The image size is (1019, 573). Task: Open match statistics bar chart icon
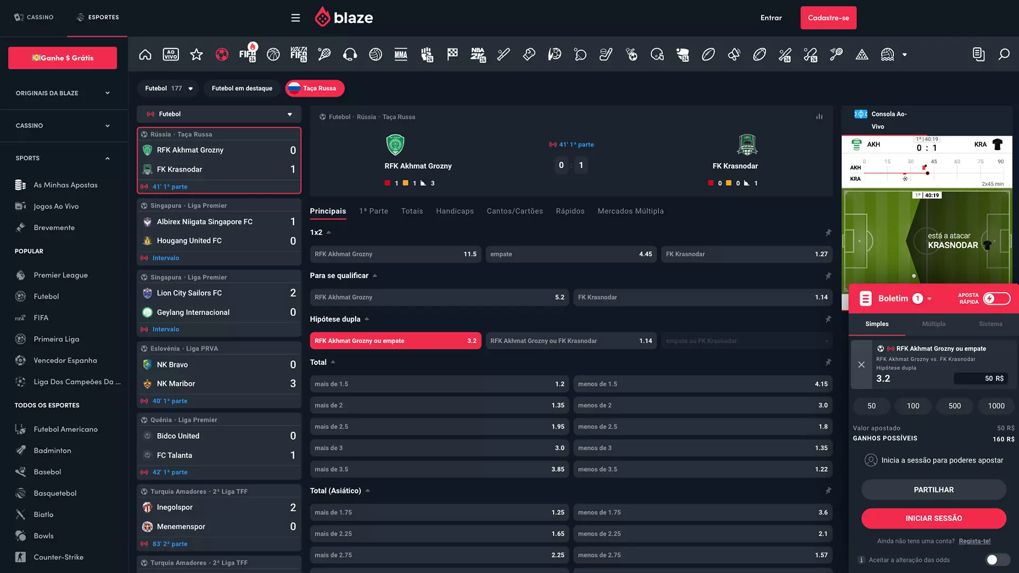point(819,117)
